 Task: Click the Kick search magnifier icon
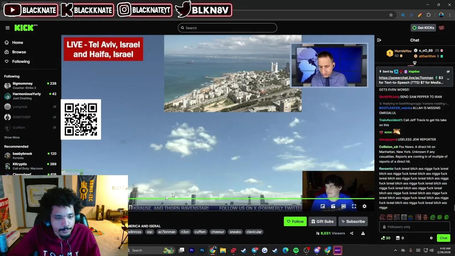[182, 28]
